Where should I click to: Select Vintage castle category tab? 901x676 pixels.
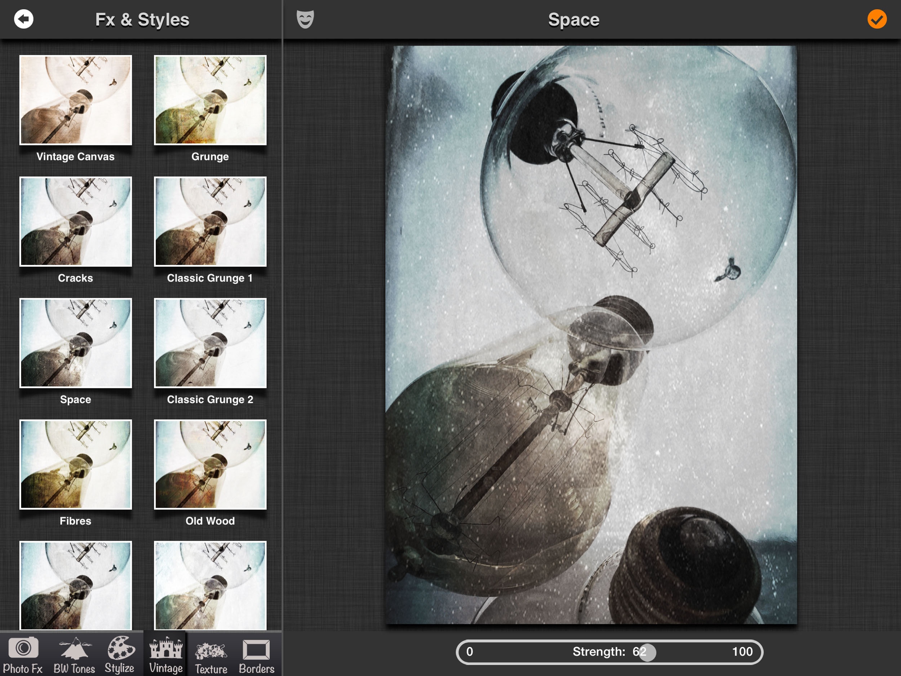pyautogui.click(x=165, y=654)
